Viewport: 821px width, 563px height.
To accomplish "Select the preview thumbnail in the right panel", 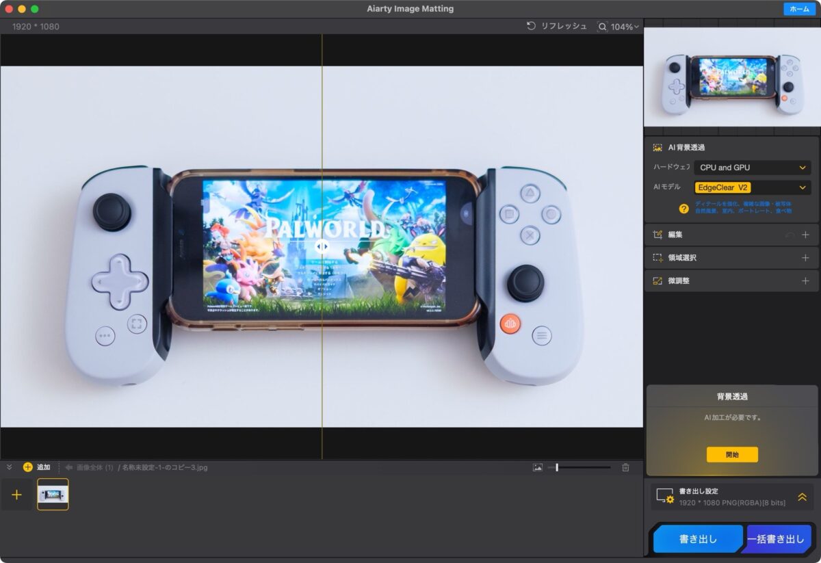I will click(x=732, y=77).
